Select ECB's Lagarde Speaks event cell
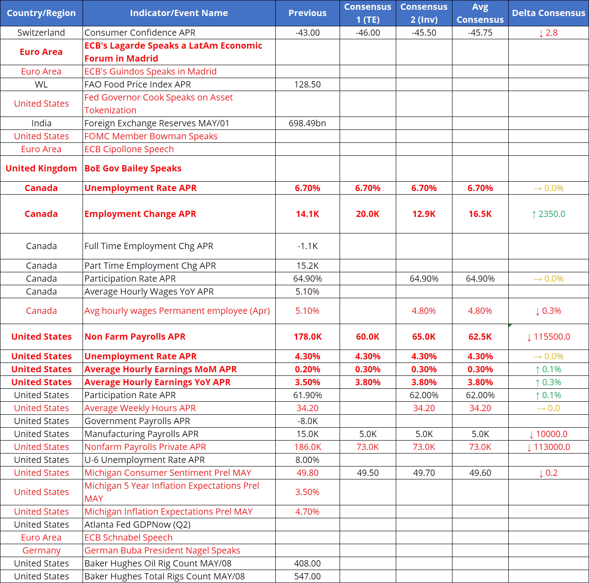The width and height of the screenshot is (589, 583). [179, 52]
